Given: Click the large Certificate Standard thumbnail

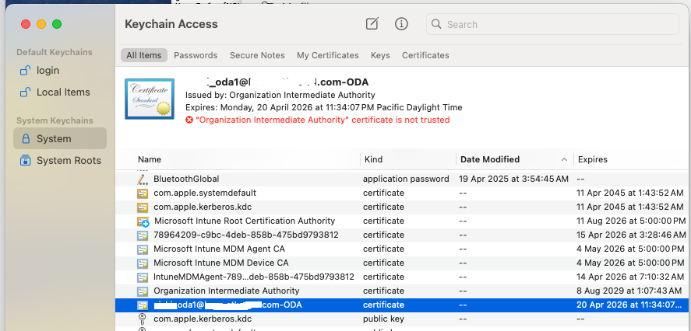Looking at the screenshot, I should tap(150, 99).
